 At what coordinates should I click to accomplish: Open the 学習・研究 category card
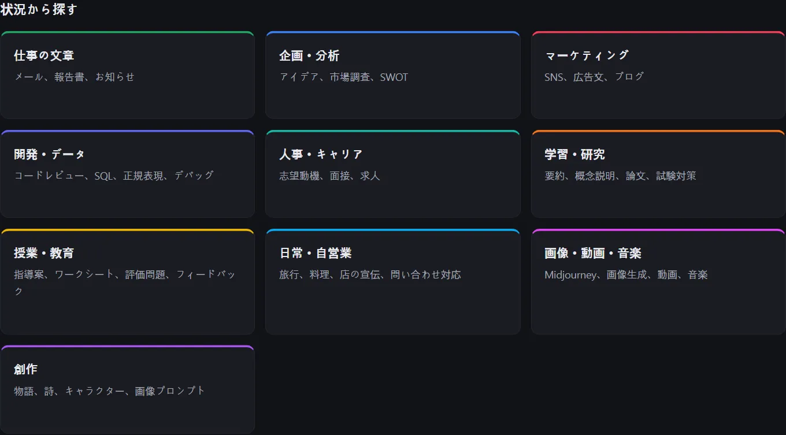pos(658,174)
